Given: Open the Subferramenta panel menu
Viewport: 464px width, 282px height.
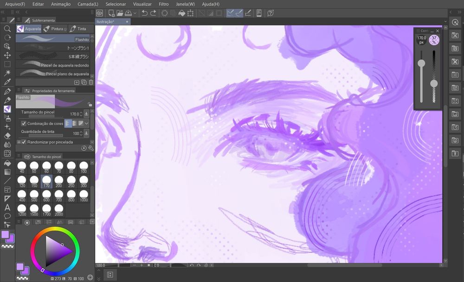Looking at the screenshot, I should click(x=19, y=20).
